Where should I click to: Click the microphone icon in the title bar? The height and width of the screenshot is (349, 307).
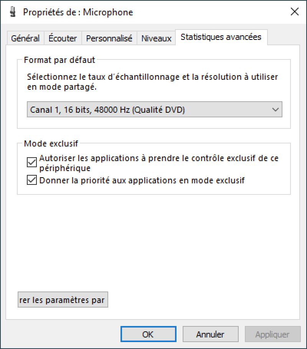[13, 12]
